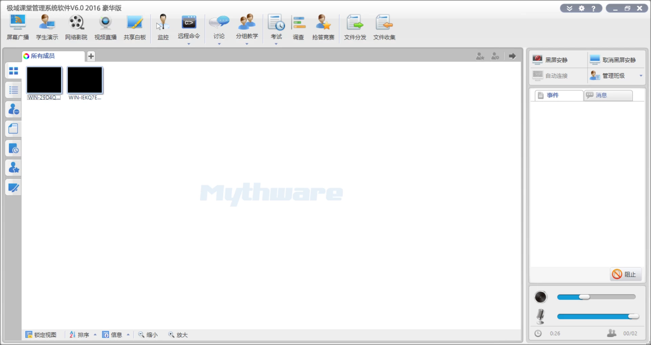The width and height of the screenshot is (651, 345).
Task: Click sidebar user-with-minus icon
Action: (14, 109)
